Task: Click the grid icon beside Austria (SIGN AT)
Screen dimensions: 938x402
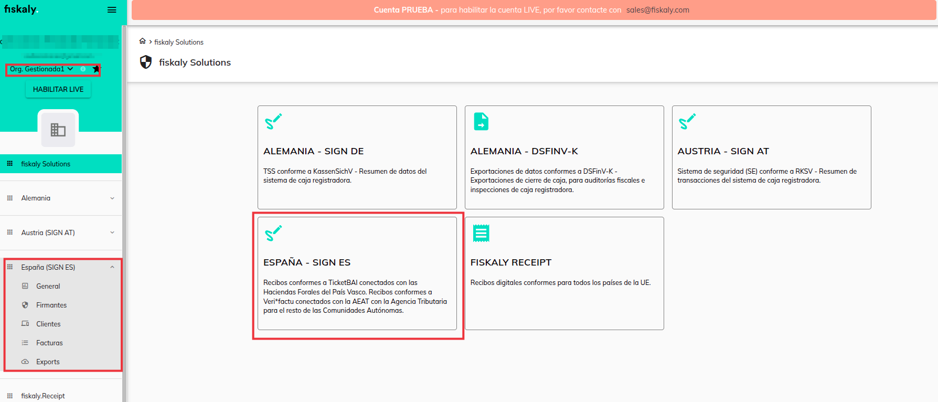Action: [x=10, y=232]
